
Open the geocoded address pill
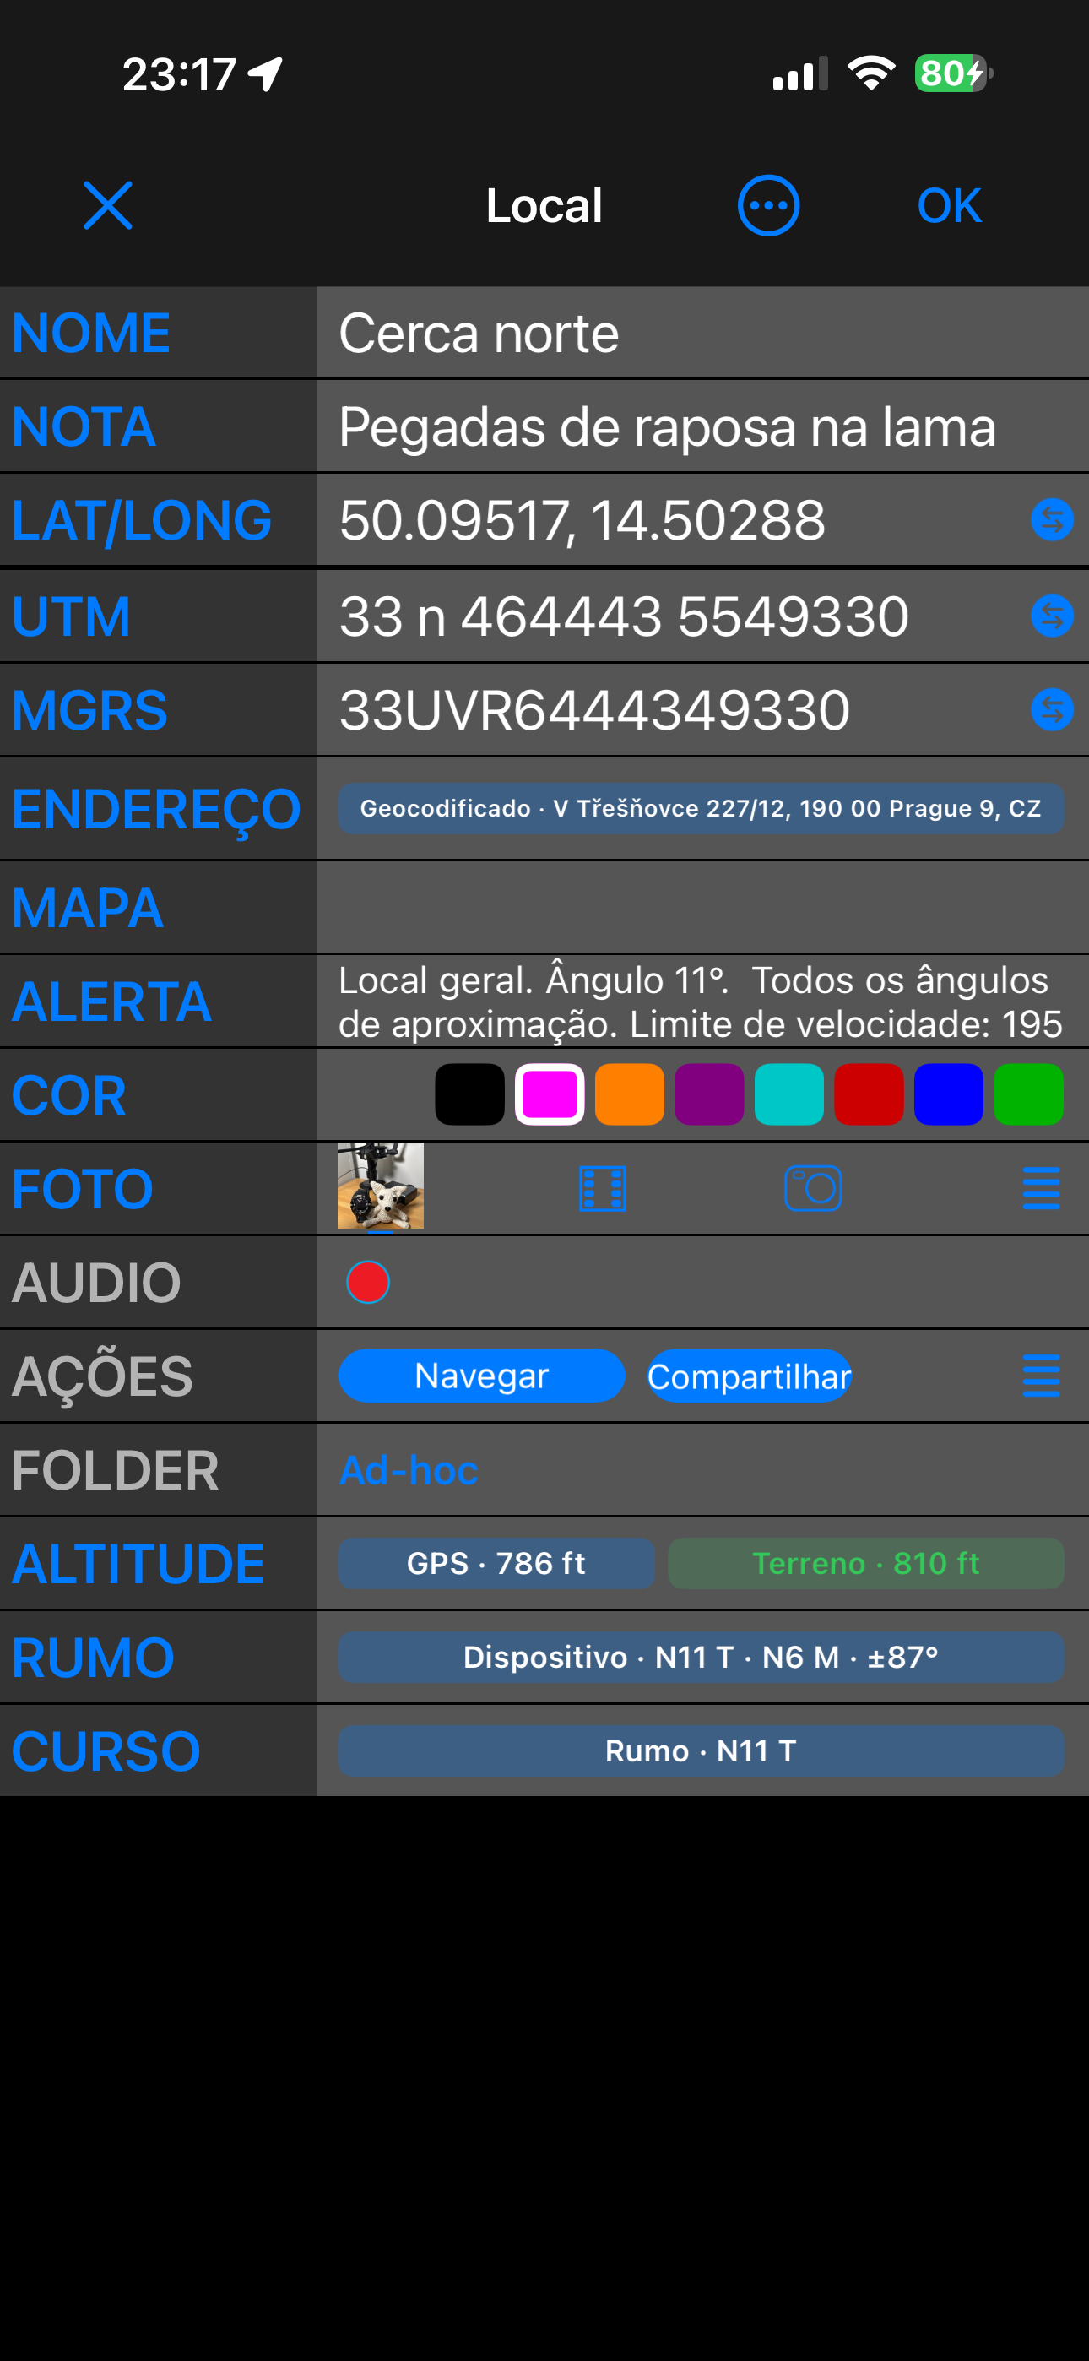[702, 808]
